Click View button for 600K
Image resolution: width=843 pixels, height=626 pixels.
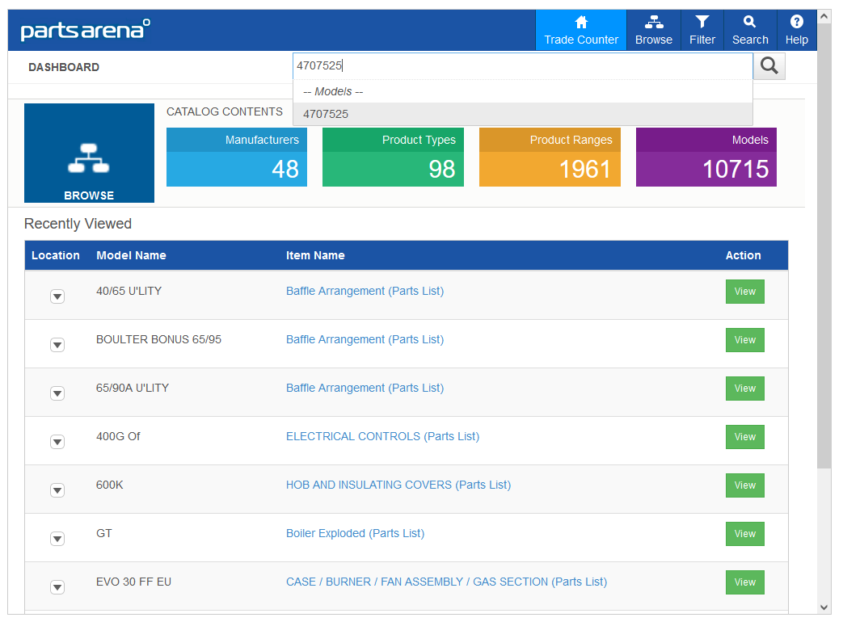(744, 485)
